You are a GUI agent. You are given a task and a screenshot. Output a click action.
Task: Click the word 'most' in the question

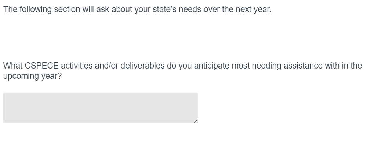(240, 66)
